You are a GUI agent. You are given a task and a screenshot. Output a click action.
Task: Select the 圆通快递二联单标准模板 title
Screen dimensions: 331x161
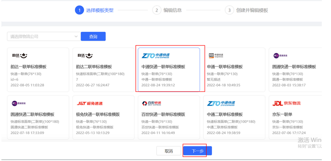click(33, 115)
